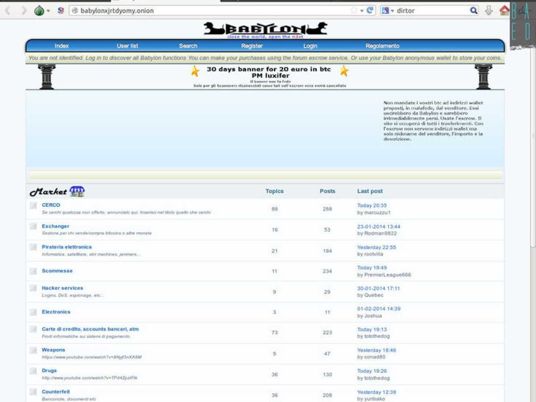Click the Market shop stall icon

tap(77, 192)
